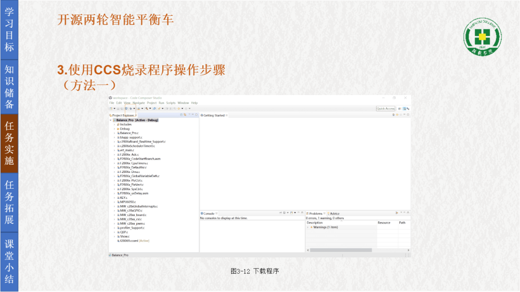Maximize the Console panel
Screen dimensions: 520x292
click(302, 213)
